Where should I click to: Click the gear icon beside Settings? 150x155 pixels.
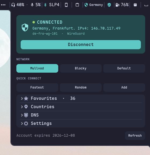click(x=26, y=124)
